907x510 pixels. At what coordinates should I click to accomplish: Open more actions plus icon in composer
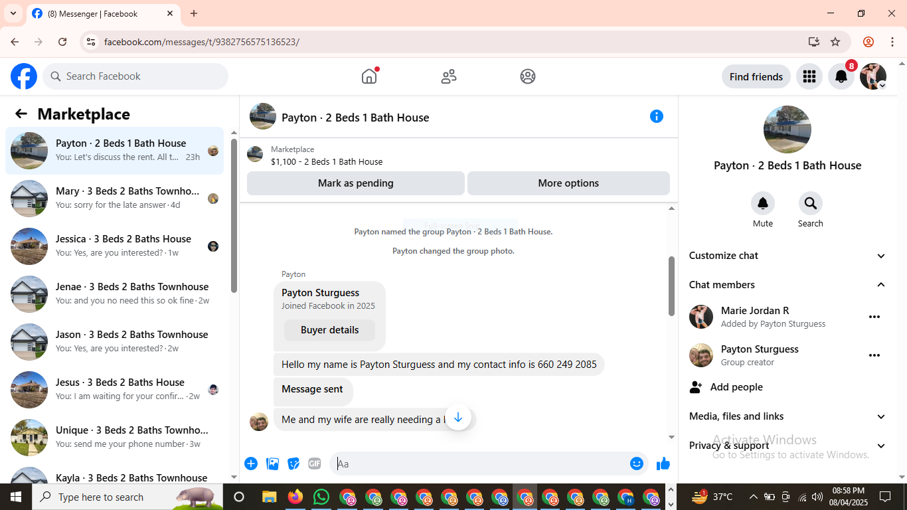[x=251, y=464]
